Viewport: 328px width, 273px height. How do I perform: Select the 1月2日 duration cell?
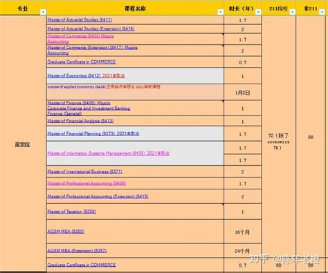(243, 92)
